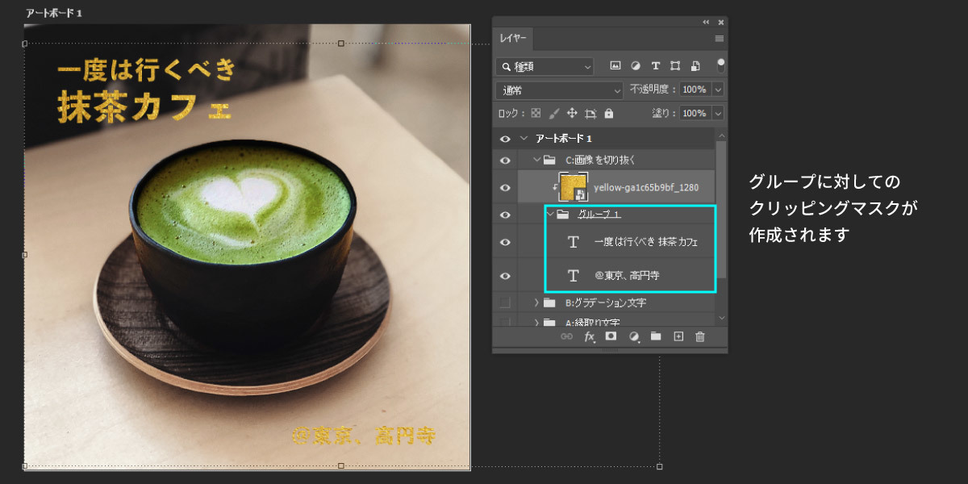Click the link layers icon
Viewport: 968px width, 484px height.
click(x=567, y=336)
